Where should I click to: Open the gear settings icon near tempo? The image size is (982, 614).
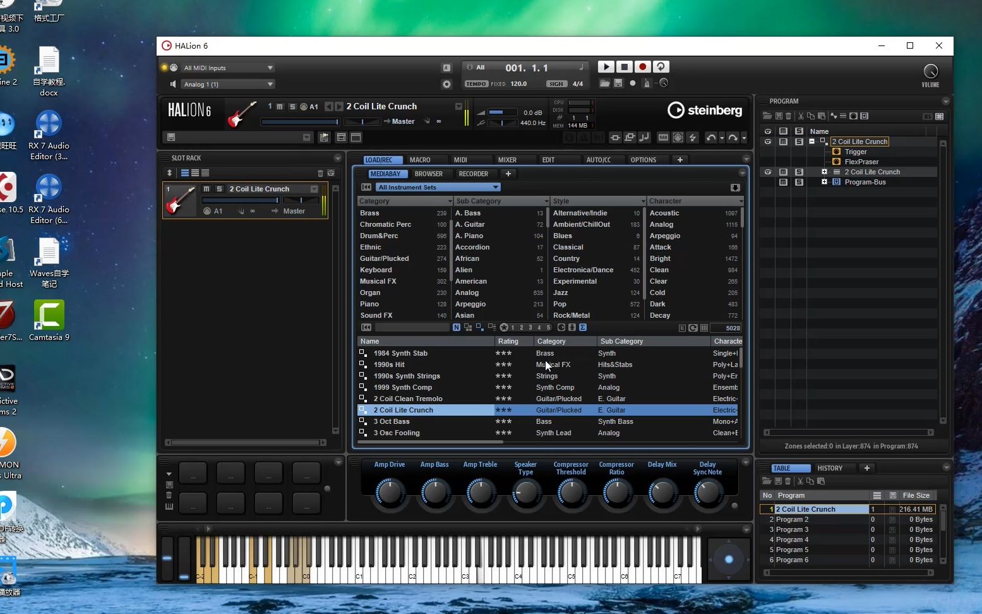[446, 84]
